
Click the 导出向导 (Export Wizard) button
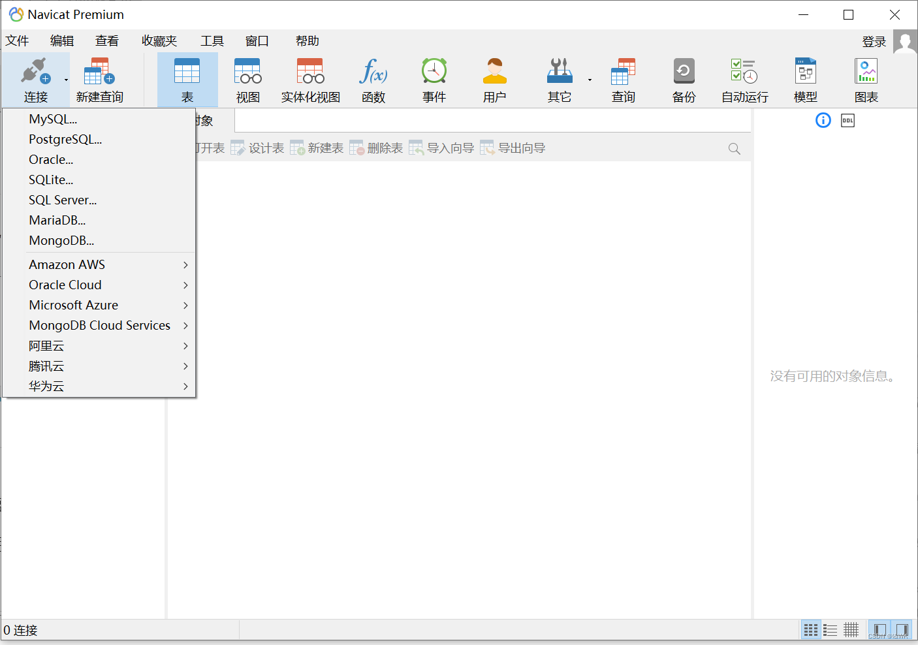click(x=513, y=148)
